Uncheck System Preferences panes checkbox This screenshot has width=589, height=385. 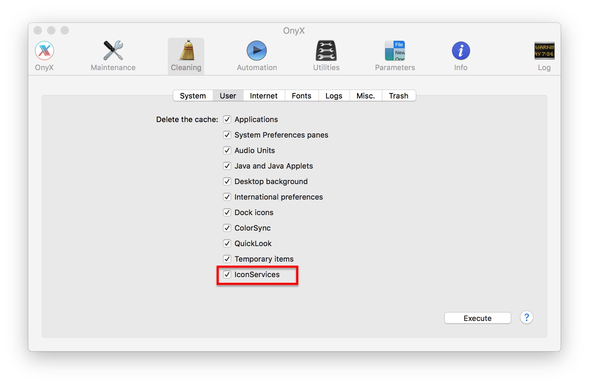227,135
